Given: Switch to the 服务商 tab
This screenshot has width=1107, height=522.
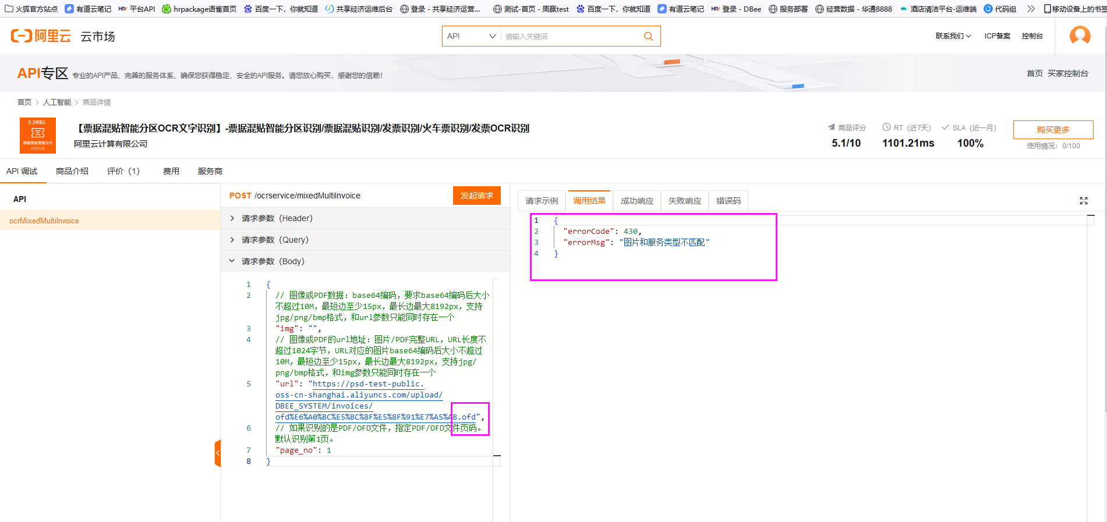Looking at the screenshot, I should tap(210, 171).
